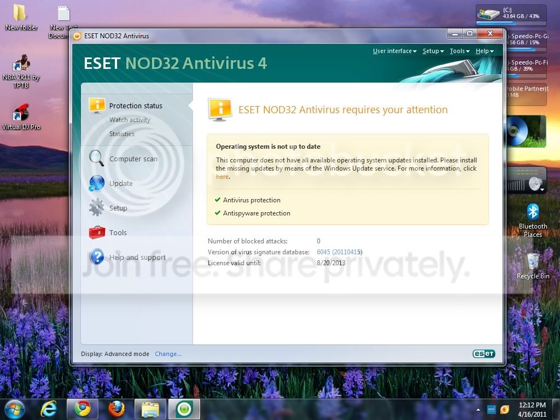560x420 pixels.
Task: Click the media disc gadget
Action: click(527, 131)
